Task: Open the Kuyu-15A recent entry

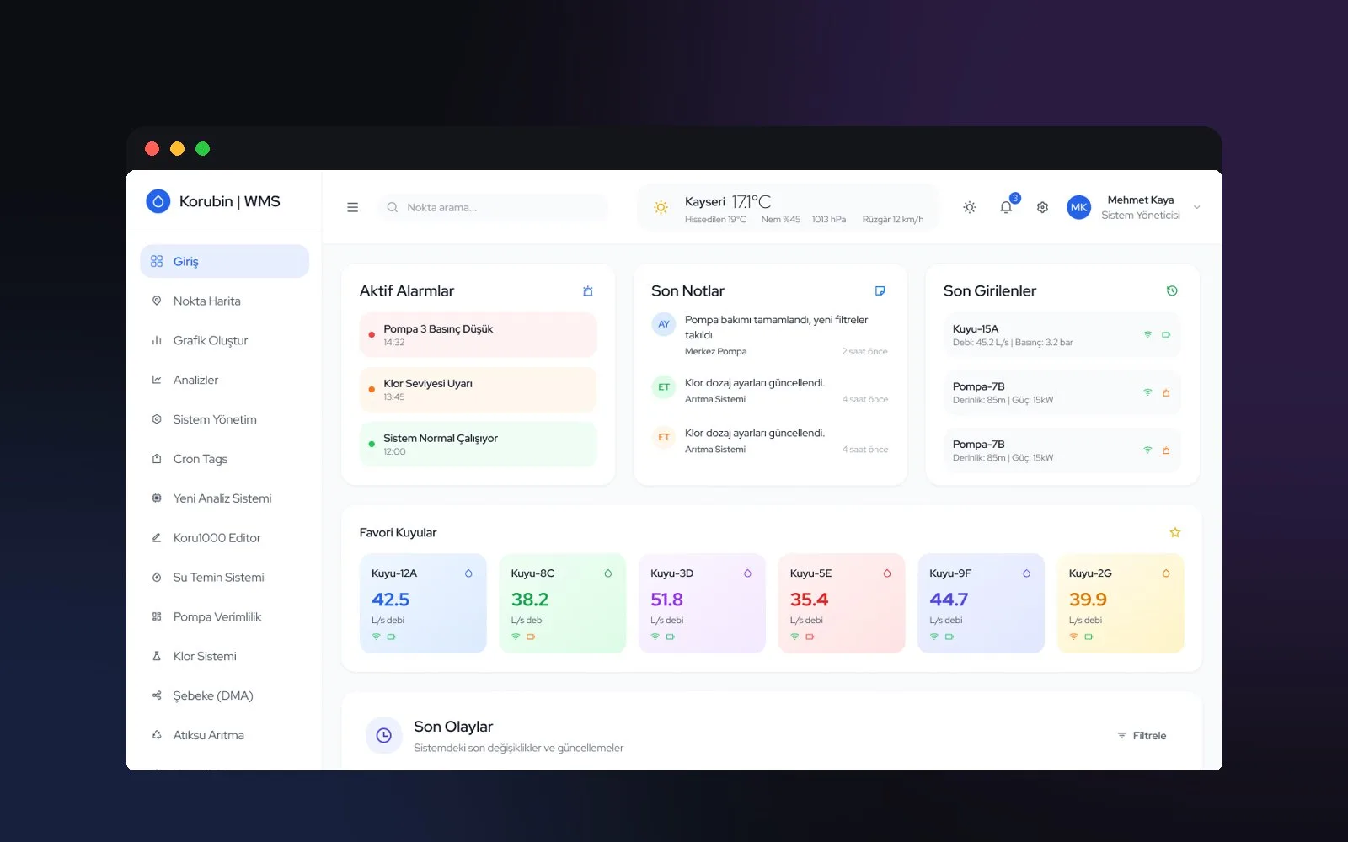Action: (x=1062, y=335)
